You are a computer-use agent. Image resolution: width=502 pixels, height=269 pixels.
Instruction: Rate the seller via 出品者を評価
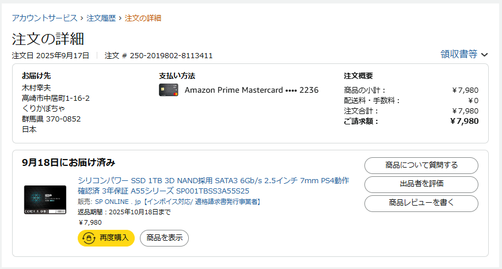click(x=421, y=184)
